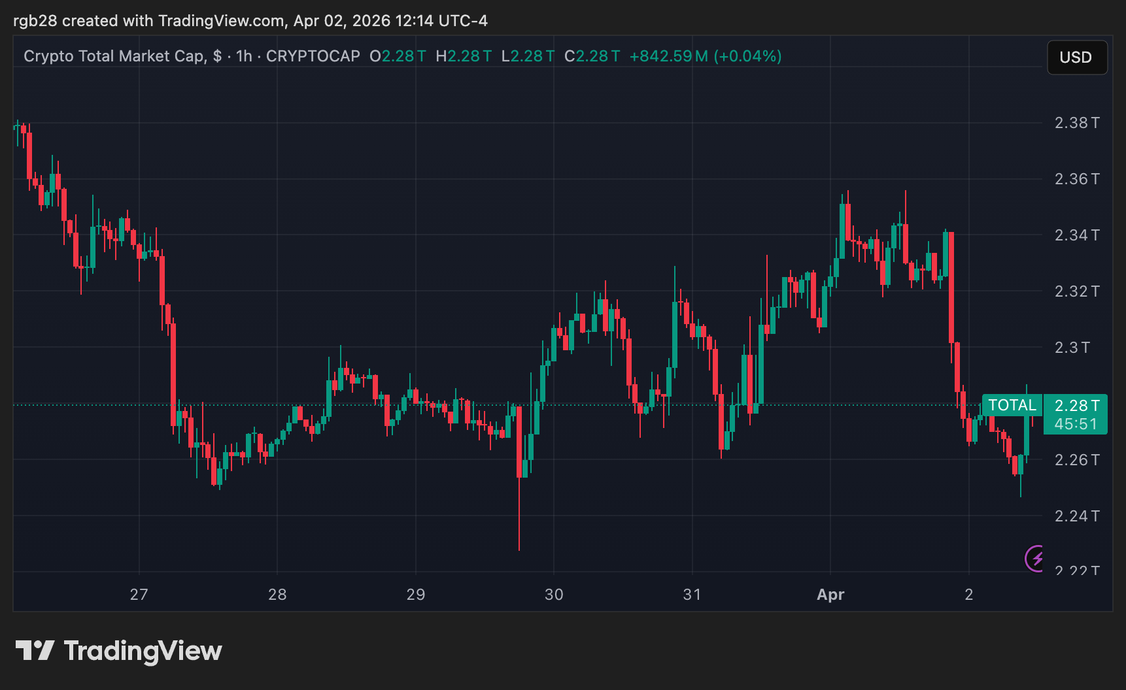The height and width of the screenshot is (690, 1126).
Task: Click the low value 'L2.28T' in the legend
Action: pos(527,56)
